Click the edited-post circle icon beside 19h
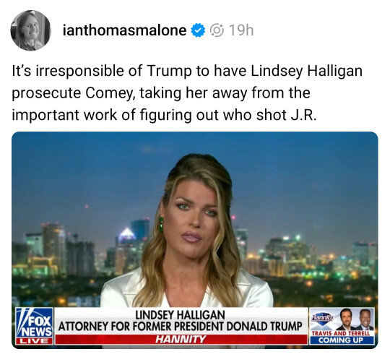 [217, 30]
